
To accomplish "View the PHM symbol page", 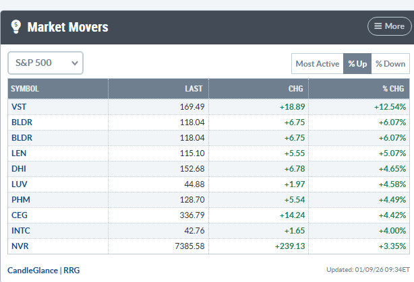I will (x=19, y=199).
